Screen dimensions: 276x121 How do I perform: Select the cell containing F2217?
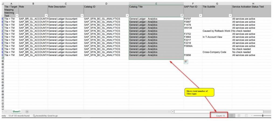tap(193, 40)
